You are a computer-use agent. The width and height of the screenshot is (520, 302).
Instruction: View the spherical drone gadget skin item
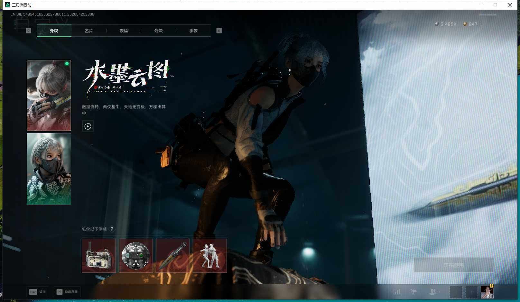pyautogui.click(x=136, y=256)
